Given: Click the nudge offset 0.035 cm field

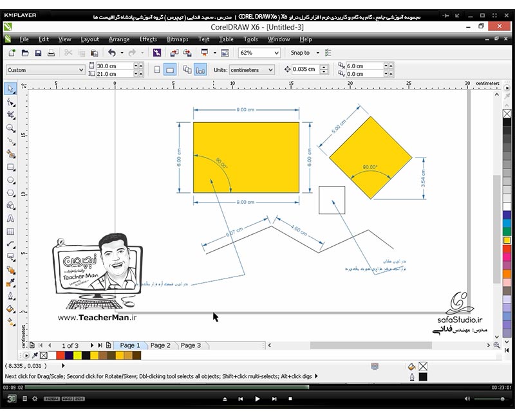Looking at the screenshot, I should click(x=305, y=69).
